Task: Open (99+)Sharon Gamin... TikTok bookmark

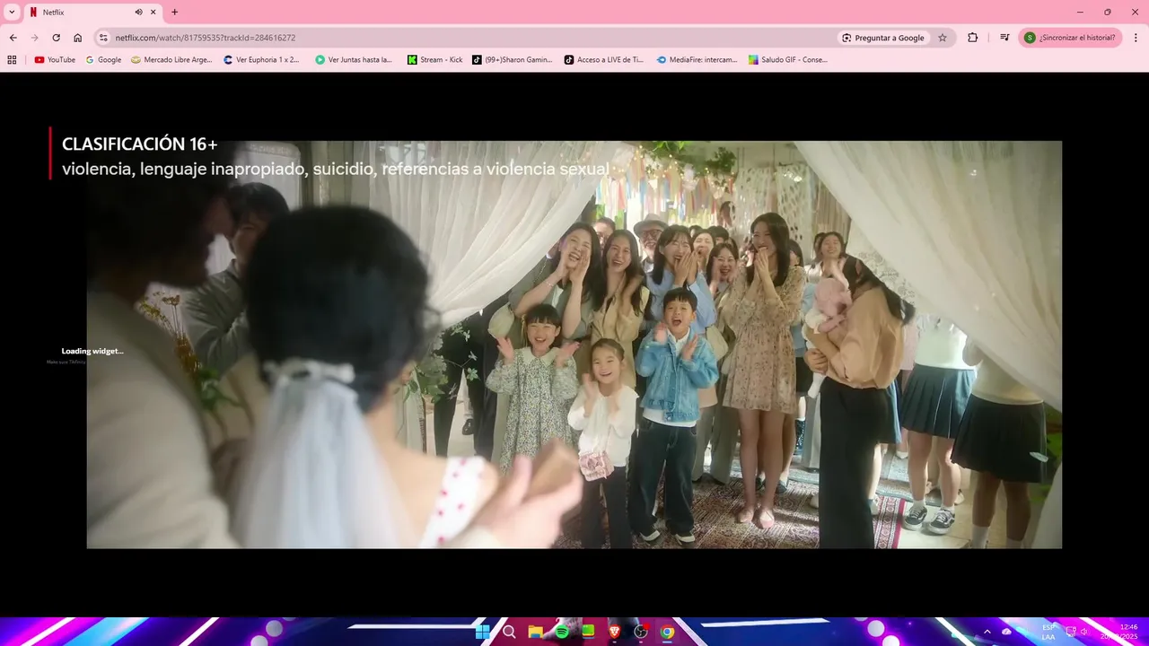Action: 513,60
